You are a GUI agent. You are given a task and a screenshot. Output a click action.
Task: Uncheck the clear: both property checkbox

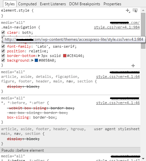point(3,32)
